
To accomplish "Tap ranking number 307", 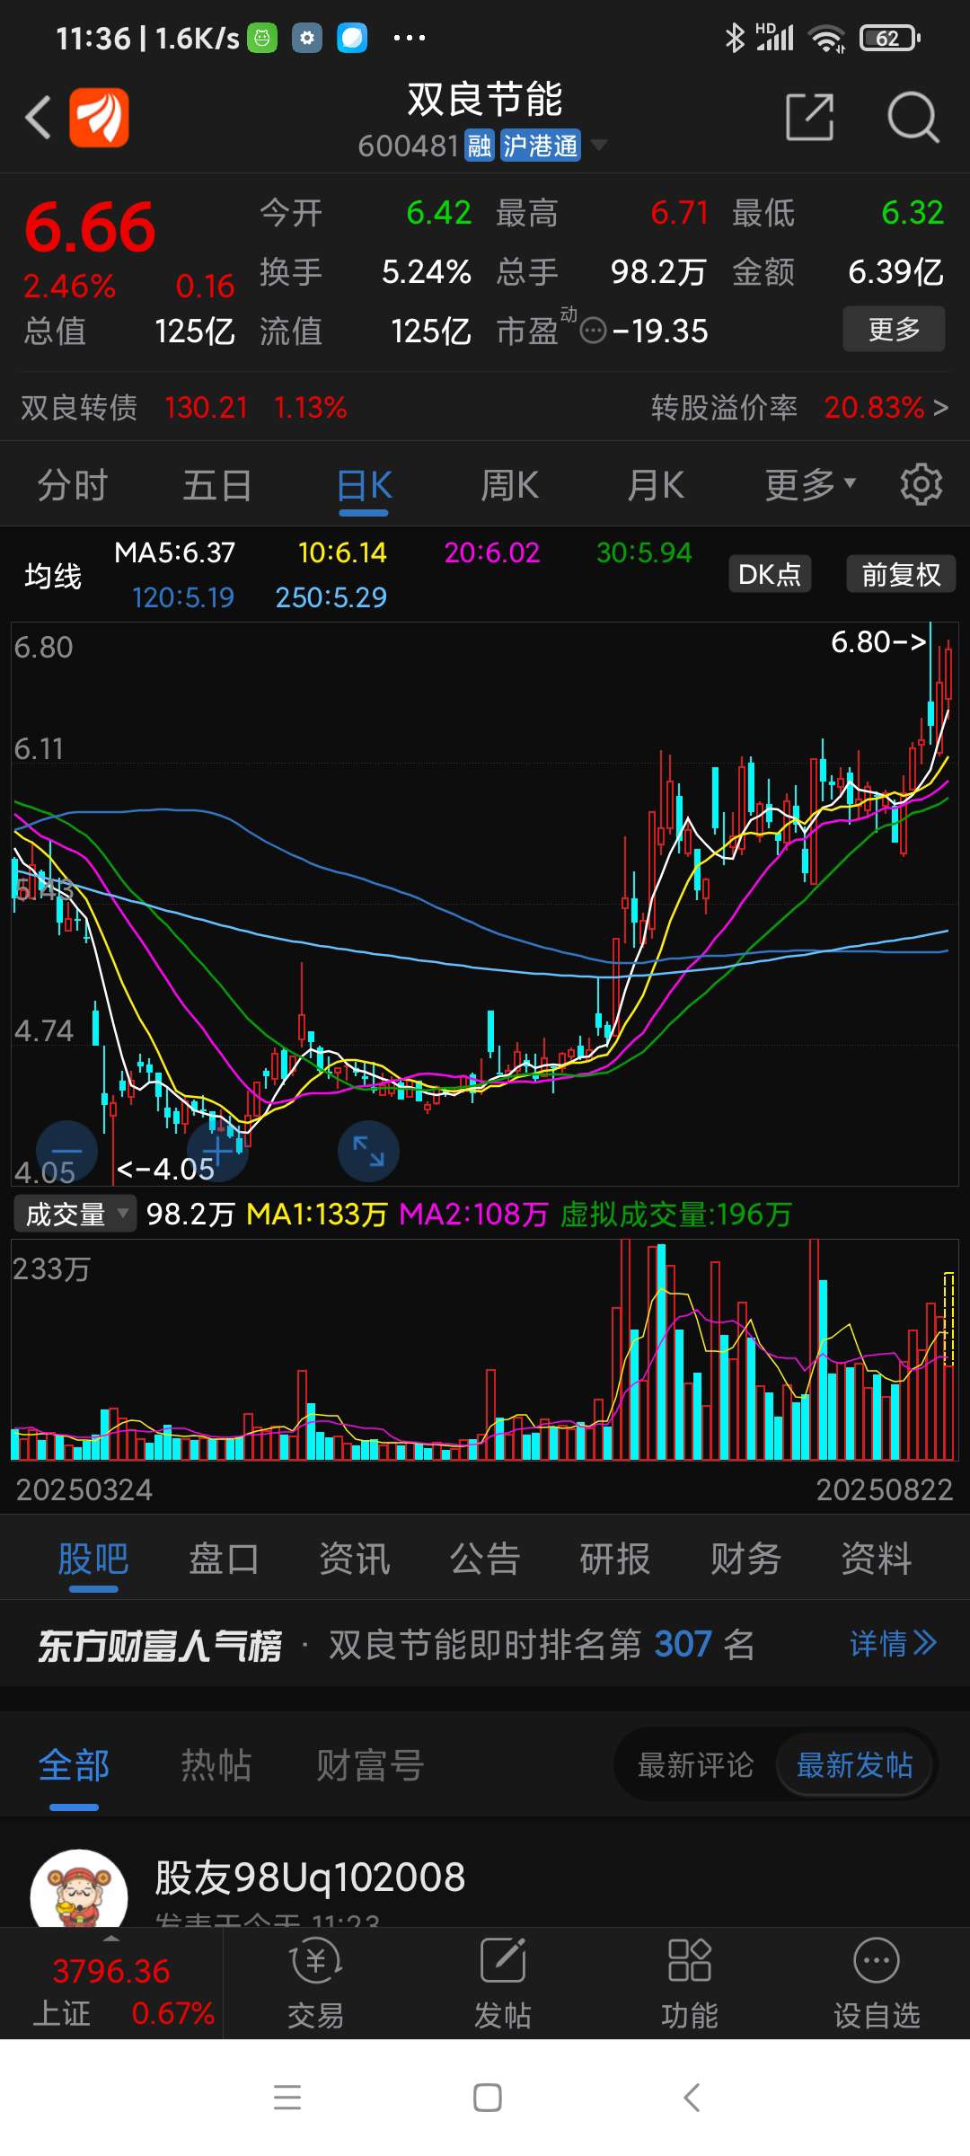I will [683, 1644].
